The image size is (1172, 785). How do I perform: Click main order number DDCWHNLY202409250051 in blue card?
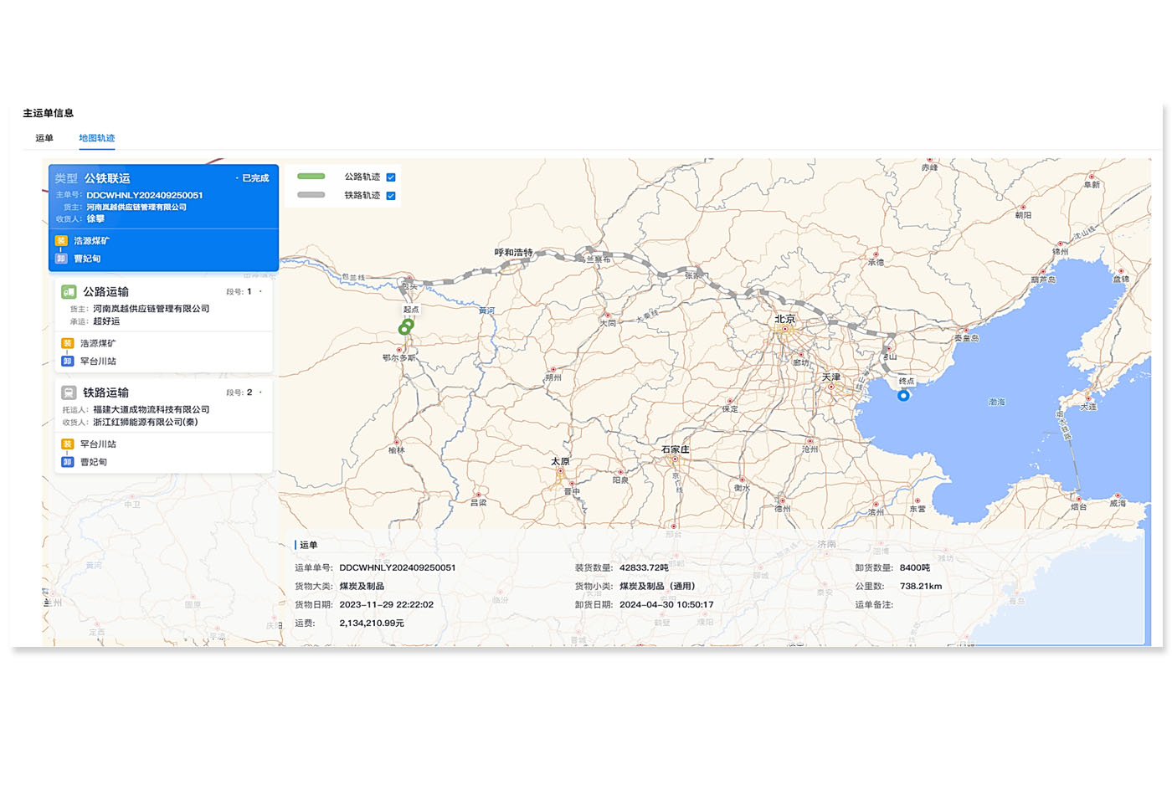click(144, 195)
